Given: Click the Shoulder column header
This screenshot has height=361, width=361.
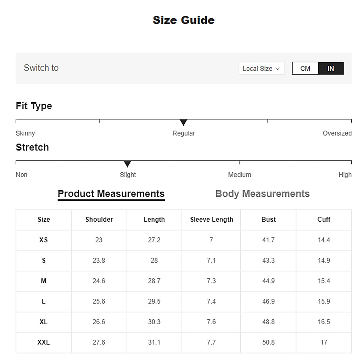Looking at the screenshot, I should coord(99,220).
